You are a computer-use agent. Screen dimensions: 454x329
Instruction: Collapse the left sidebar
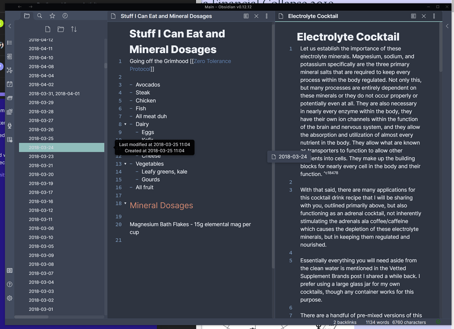click(9, 25)
